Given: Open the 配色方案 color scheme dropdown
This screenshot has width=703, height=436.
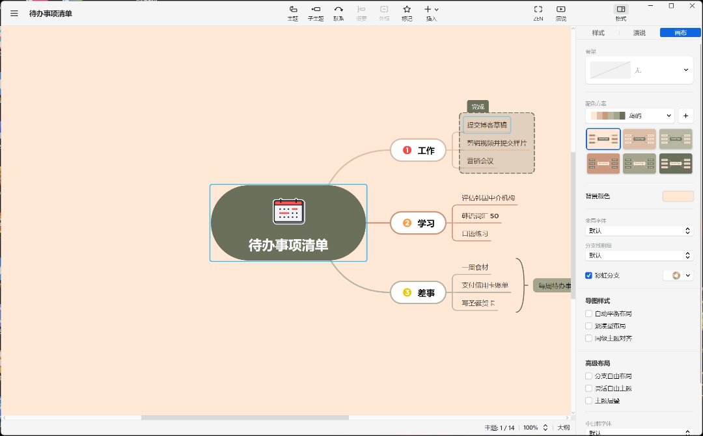Looking at the screenshot, I should pos(629,116).
